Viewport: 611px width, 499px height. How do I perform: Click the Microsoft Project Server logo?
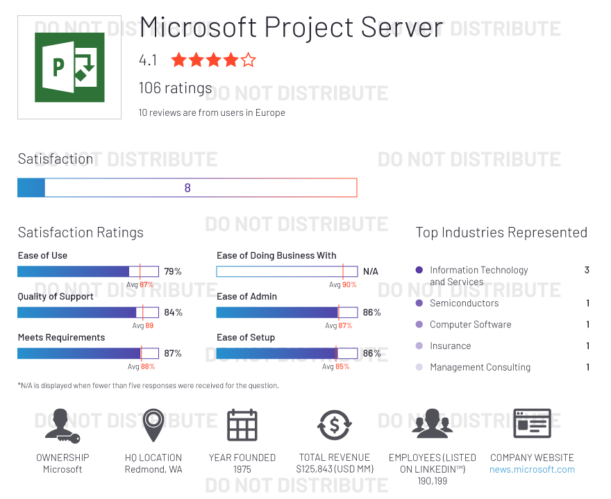[x=69, y=67]
